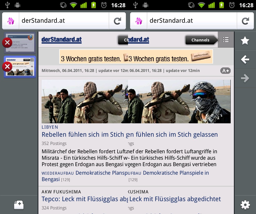Image resolution: width=256 pixels, height=214 pixels.
Task: Open the list menu icon beside Channels
Action: click(226, 40)
